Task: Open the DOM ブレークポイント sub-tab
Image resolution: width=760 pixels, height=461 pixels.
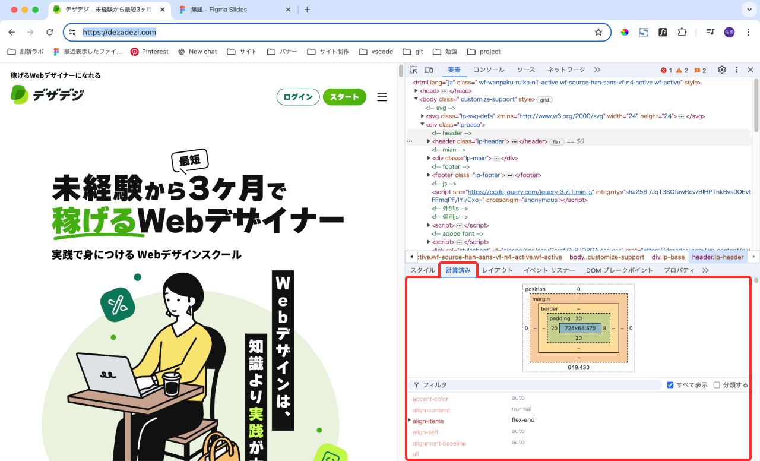Action: [x=619, y=270]
